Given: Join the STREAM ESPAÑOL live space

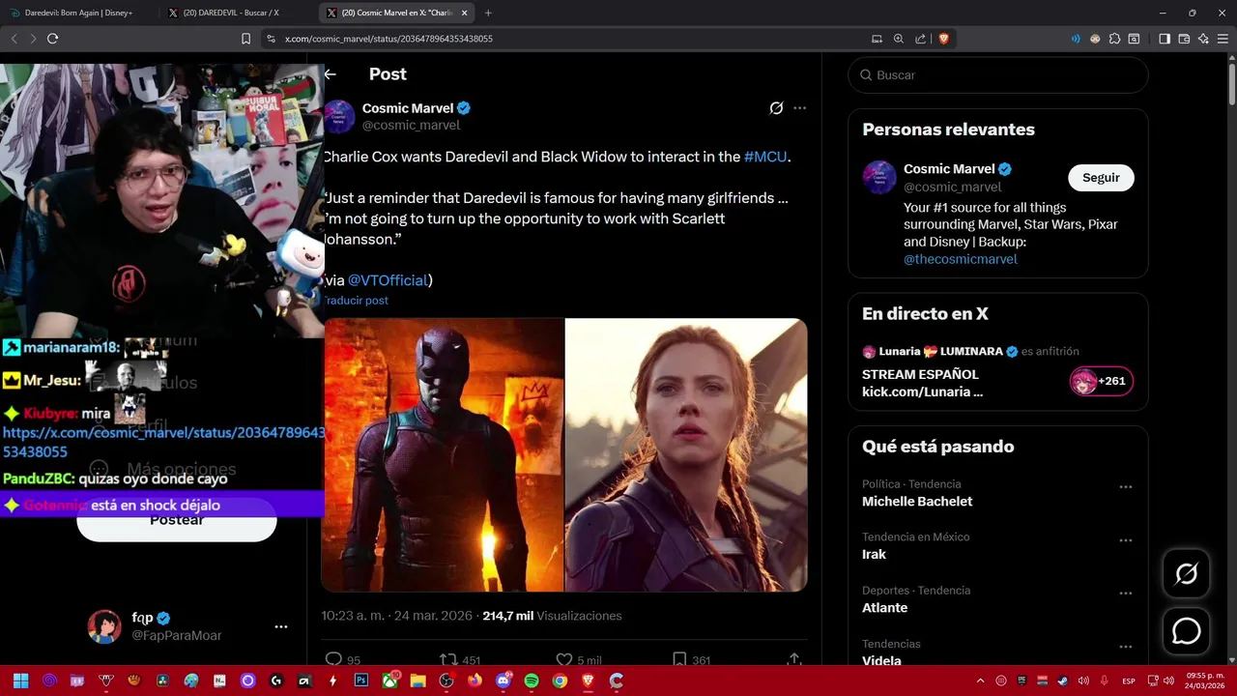Looking at the screenshot, I should 922,383.
